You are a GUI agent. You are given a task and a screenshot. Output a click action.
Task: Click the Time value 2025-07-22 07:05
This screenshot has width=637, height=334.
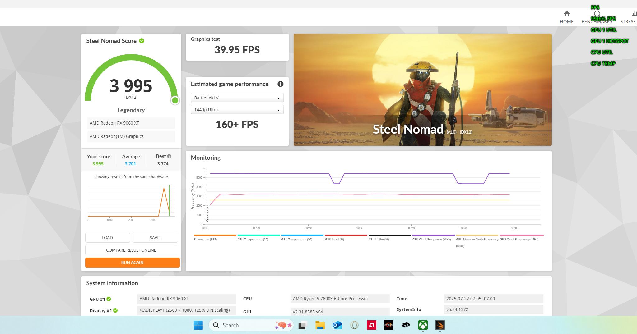(x=493, y=299)
